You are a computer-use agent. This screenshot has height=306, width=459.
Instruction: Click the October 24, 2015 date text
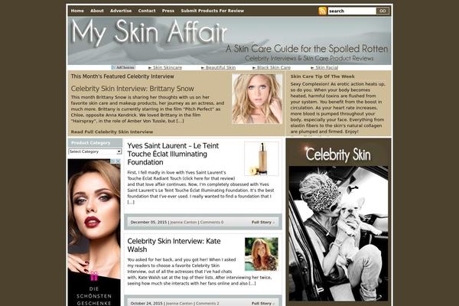coord(146,304)
